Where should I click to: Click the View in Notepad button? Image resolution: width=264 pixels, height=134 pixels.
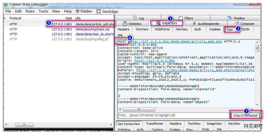click(245, 115)
